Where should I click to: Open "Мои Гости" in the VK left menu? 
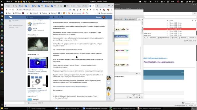pos(14,21)
